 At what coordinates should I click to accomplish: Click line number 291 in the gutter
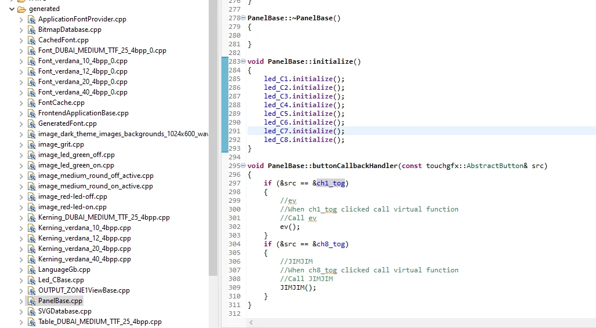point(235,131)
